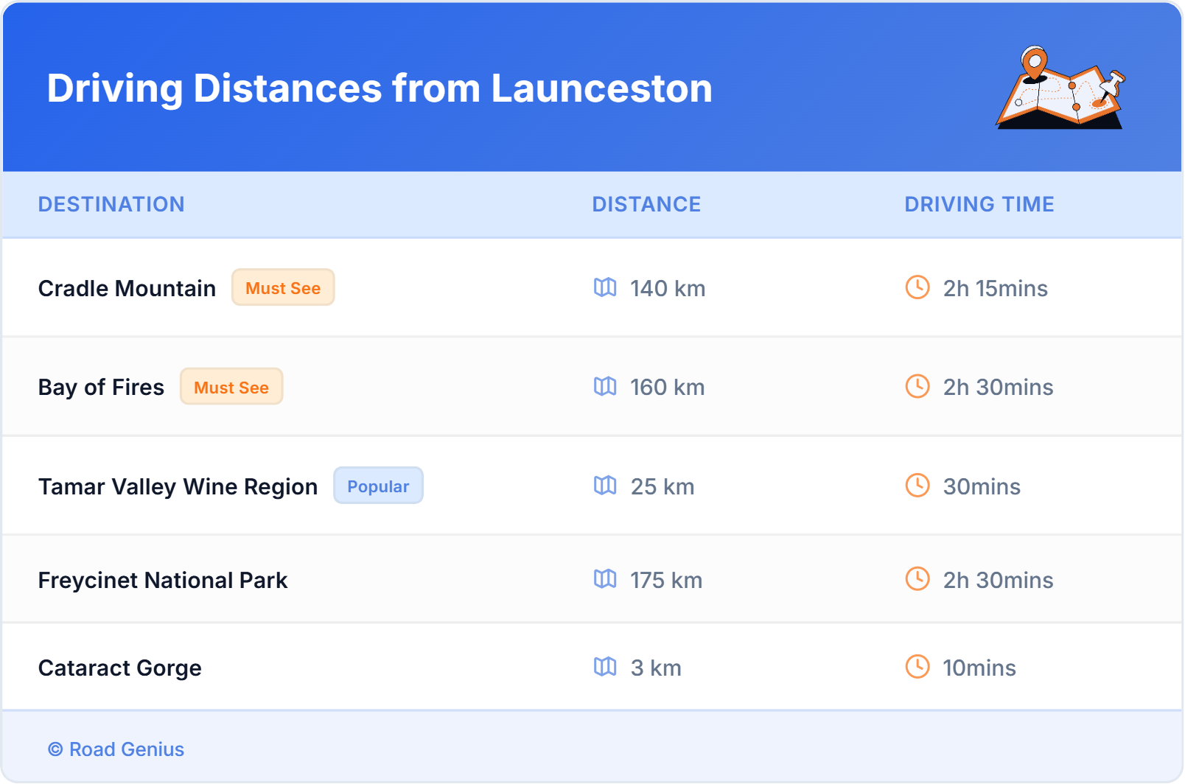Click the Popular badge on Tamar Valley

pyautogui.click(x=378, y=486)
